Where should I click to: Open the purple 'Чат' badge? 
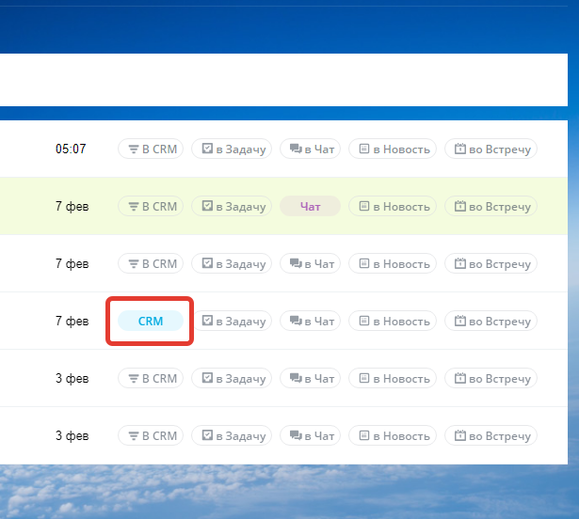310,206
